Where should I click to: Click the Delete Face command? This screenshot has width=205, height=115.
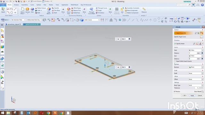click(76, 13)
